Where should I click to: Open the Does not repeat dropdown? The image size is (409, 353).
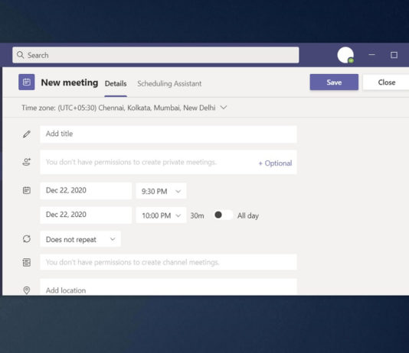(80, 239)
